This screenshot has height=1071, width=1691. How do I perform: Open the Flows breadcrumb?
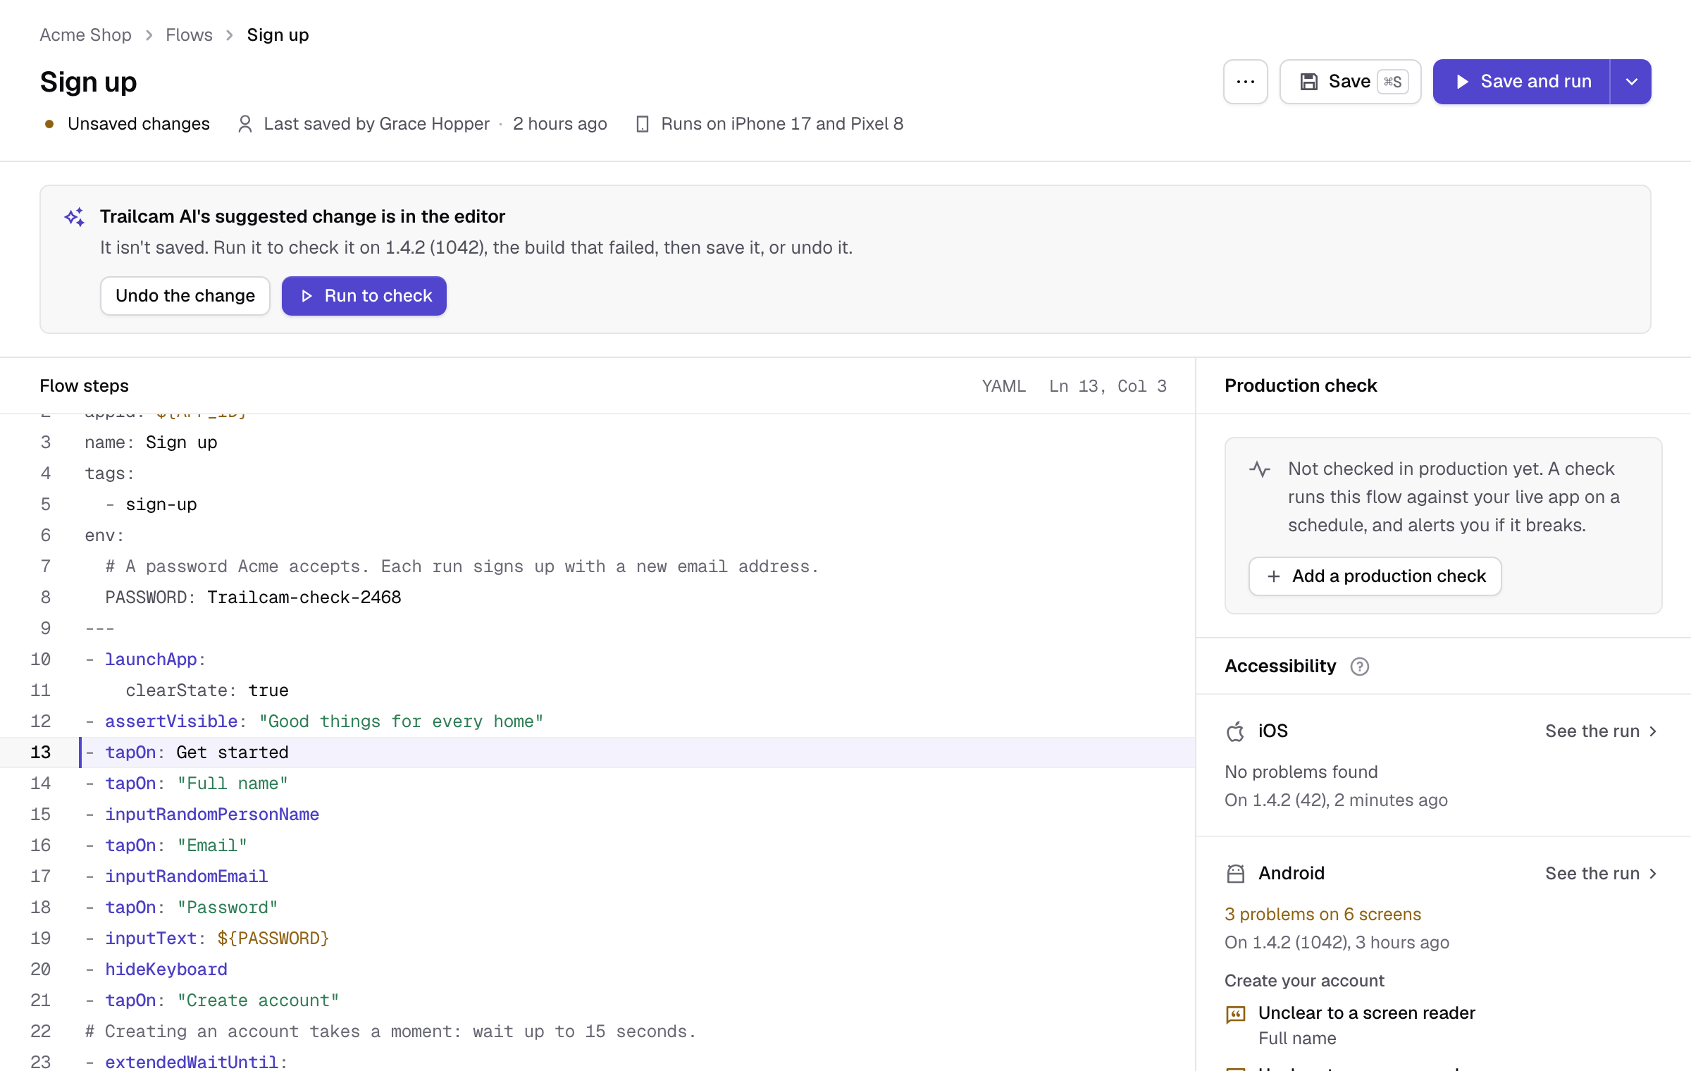[189, 35]
